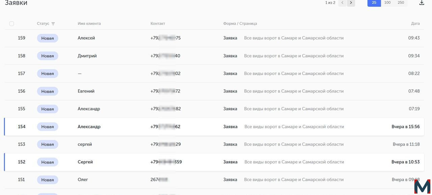Screen dimensions: 432x195
Task: Click the time 09:43 in row 159
Action: (x=414, y=38)
